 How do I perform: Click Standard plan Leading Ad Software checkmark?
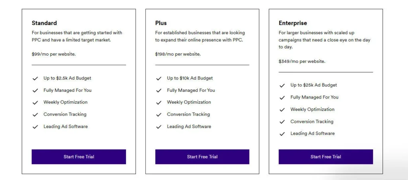pyautogui.click(x=35, y=127)
